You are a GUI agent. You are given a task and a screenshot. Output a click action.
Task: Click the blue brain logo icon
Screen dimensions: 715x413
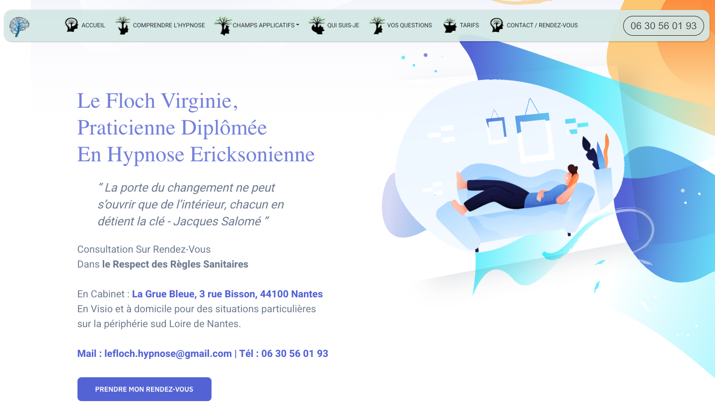[19, 26]
